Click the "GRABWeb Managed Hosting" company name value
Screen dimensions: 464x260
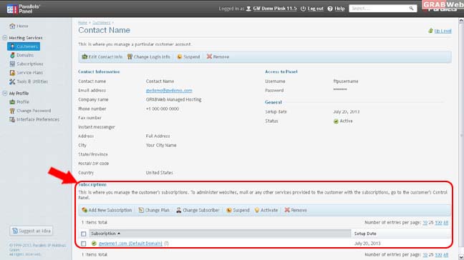(173, 99)
